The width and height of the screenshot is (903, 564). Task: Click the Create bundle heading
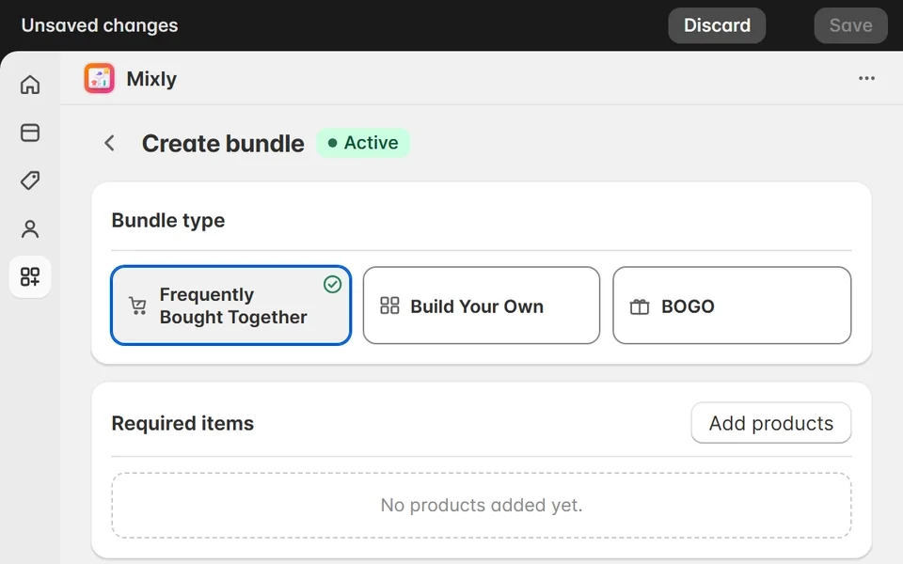223,143
